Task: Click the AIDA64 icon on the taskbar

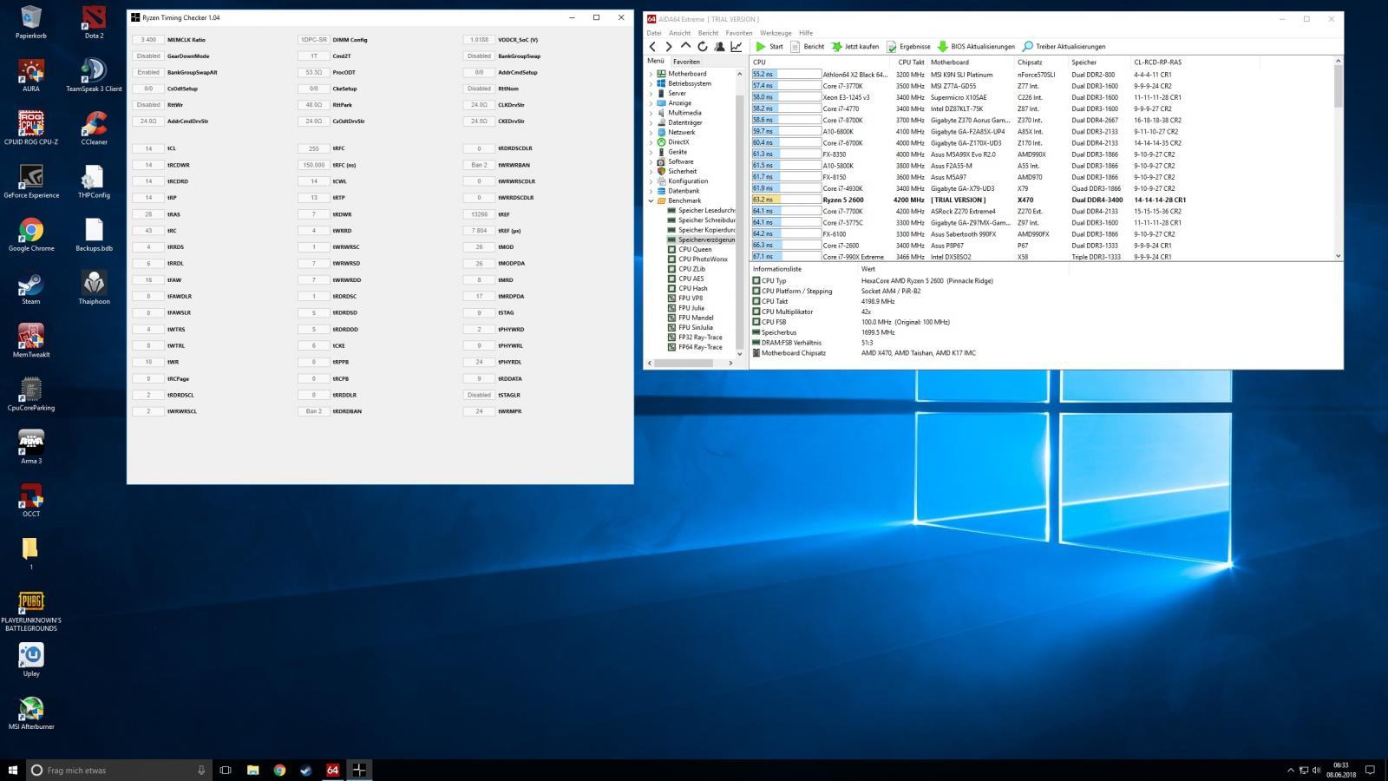Action: (x=332, y=770)
